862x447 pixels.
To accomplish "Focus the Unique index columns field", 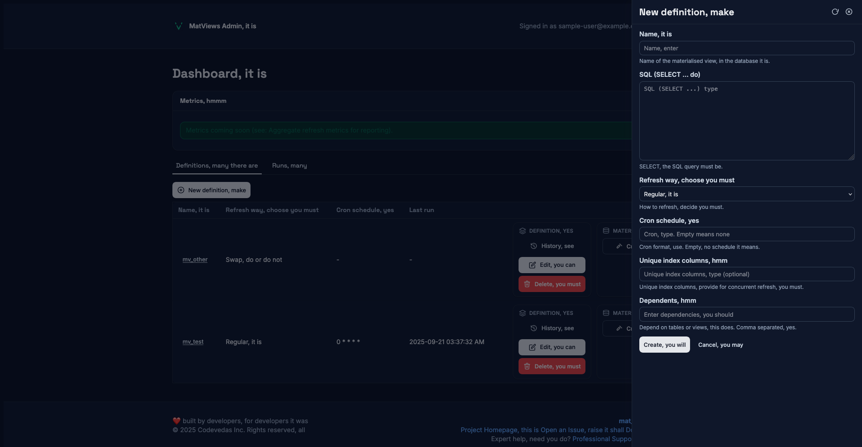I will (746, 274).
